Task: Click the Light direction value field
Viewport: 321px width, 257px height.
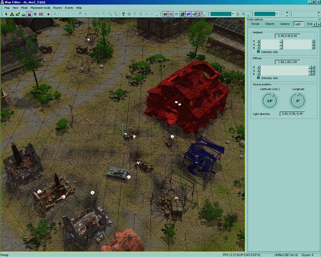Action: tap(292, 113)
